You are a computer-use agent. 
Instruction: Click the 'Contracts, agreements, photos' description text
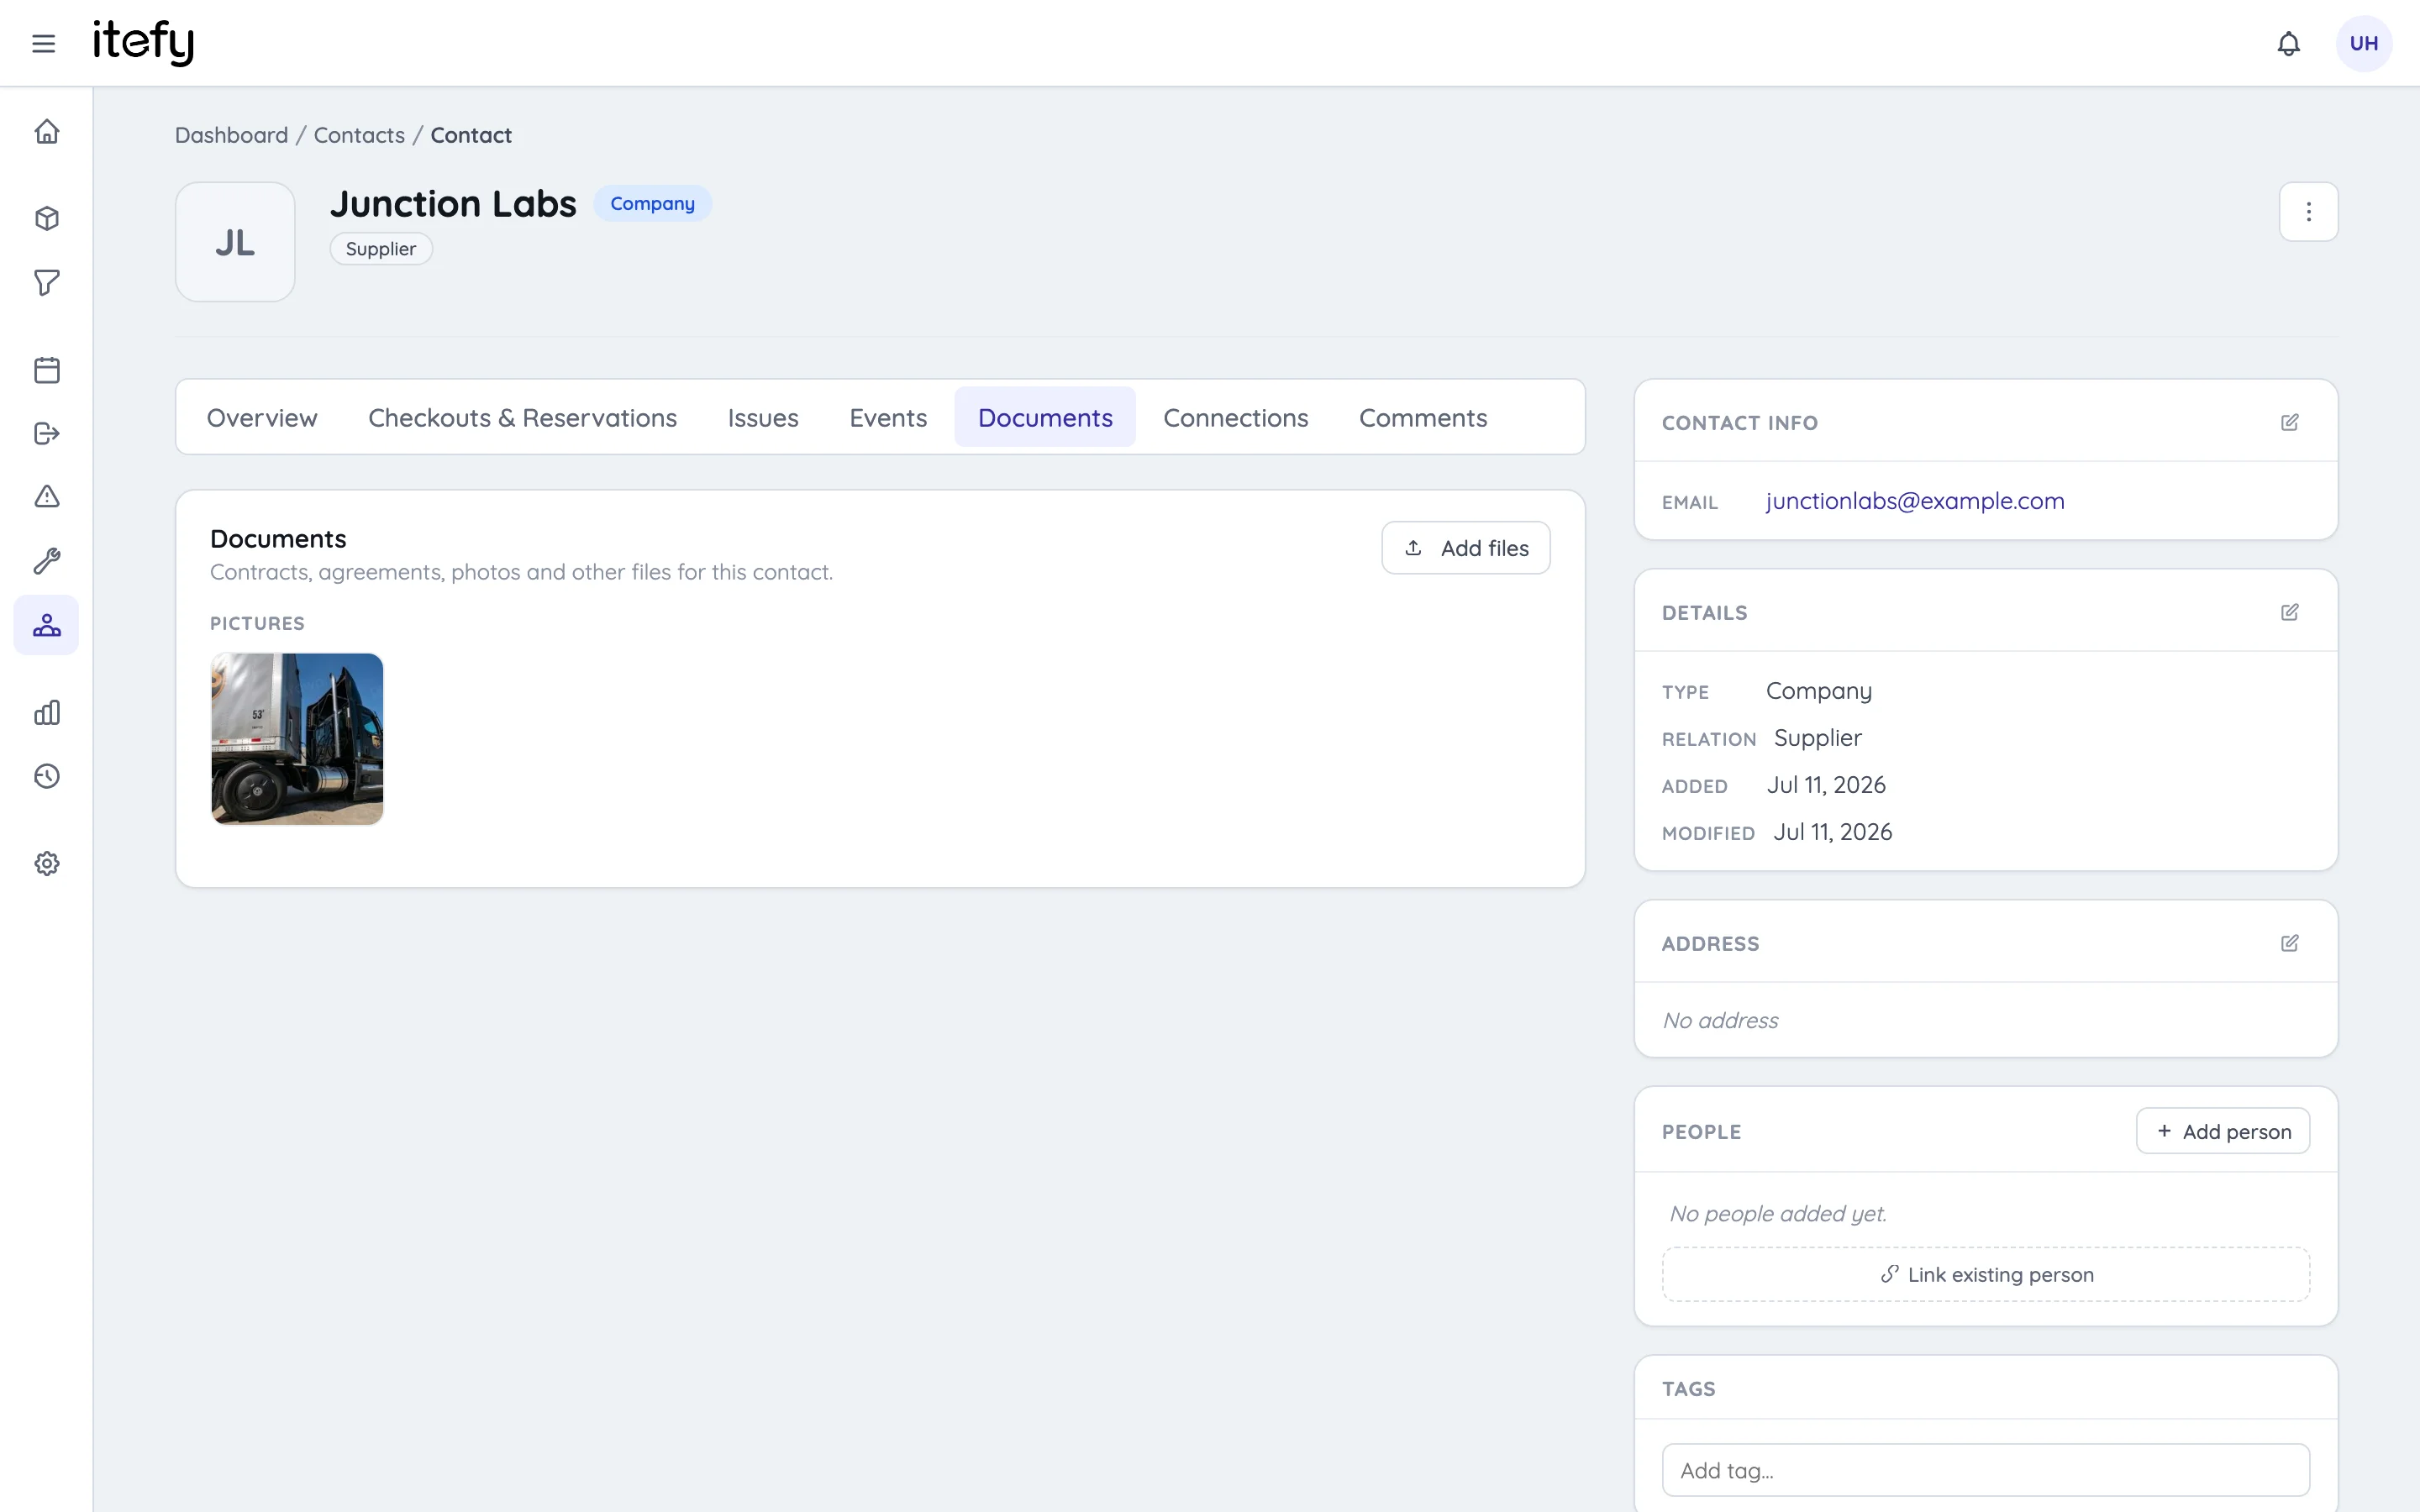[x=521, y=572]
